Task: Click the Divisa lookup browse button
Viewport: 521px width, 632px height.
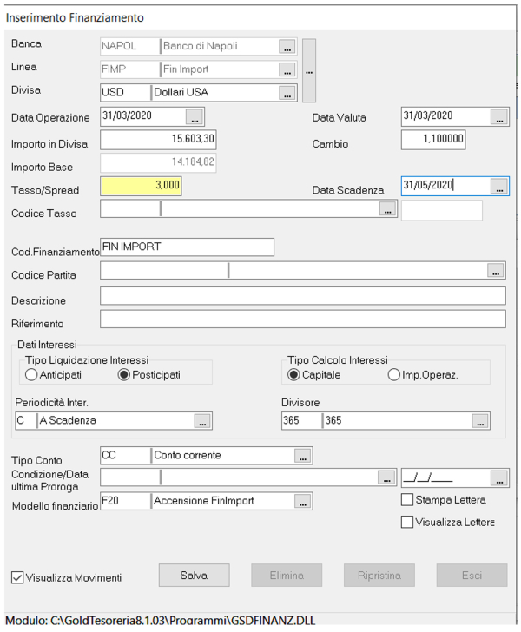Action: click(287, 93)
